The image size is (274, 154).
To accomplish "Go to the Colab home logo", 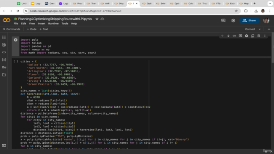I will pos(7,21).
